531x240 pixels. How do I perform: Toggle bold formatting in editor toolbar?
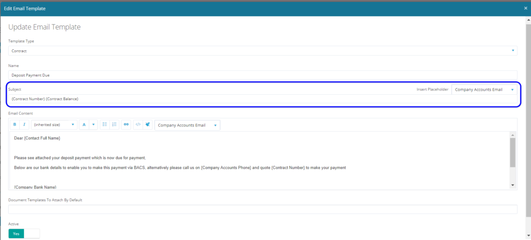click(x=15, y=124)
